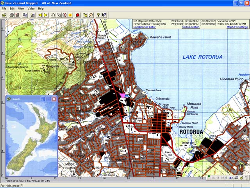Click the Motutara Point map label
250x188 pixels.
194,105
